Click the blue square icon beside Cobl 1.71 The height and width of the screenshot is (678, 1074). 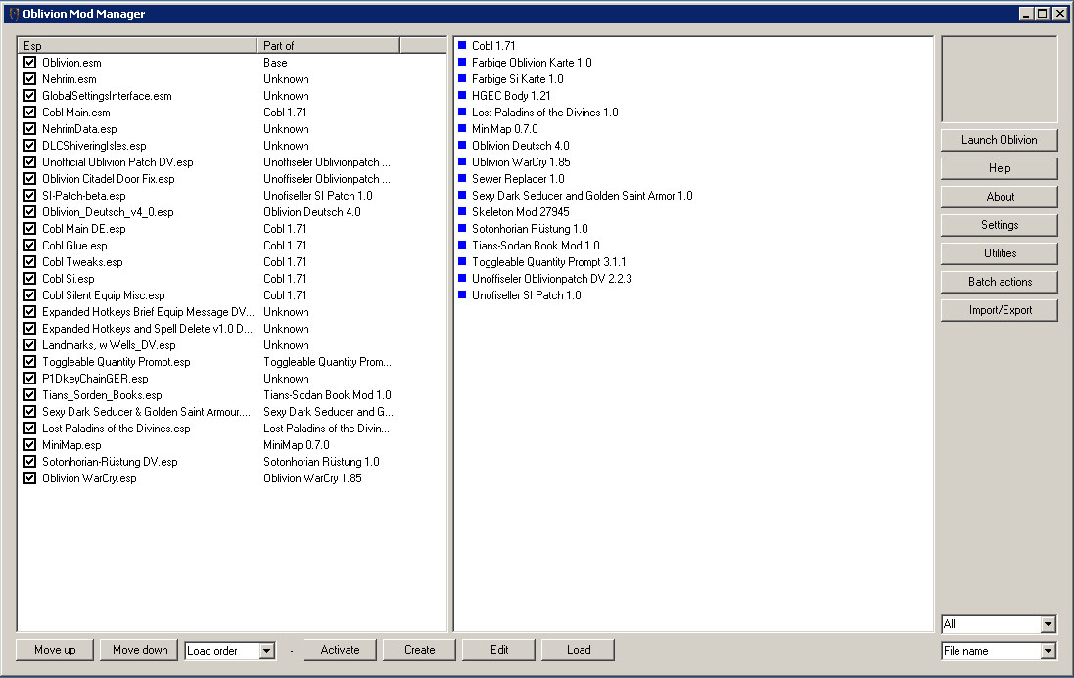462,46
